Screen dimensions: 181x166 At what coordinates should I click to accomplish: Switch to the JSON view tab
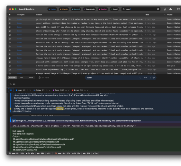[x=31, y=78]
